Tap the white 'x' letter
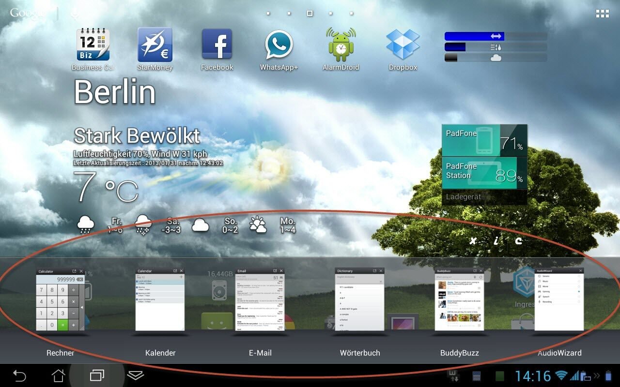This screenshot has height=387, width=620. point(473,240)
